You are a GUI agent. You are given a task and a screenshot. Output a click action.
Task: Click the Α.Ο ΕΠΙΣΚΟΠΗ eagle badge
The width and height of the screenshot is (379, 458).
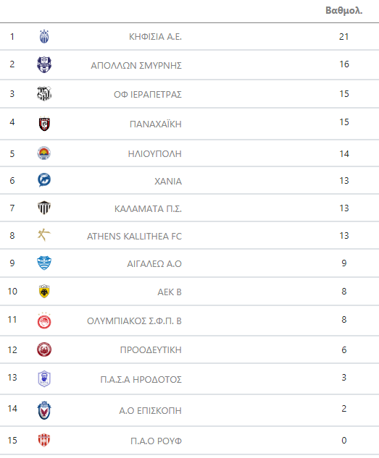click(x=44, y=410)
